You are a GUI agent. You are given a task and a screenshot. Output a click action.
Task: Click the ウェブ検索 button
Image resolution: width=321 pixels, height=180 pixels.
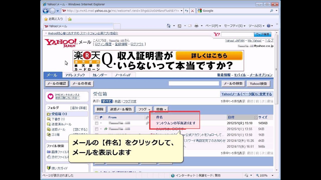[263, 34]
